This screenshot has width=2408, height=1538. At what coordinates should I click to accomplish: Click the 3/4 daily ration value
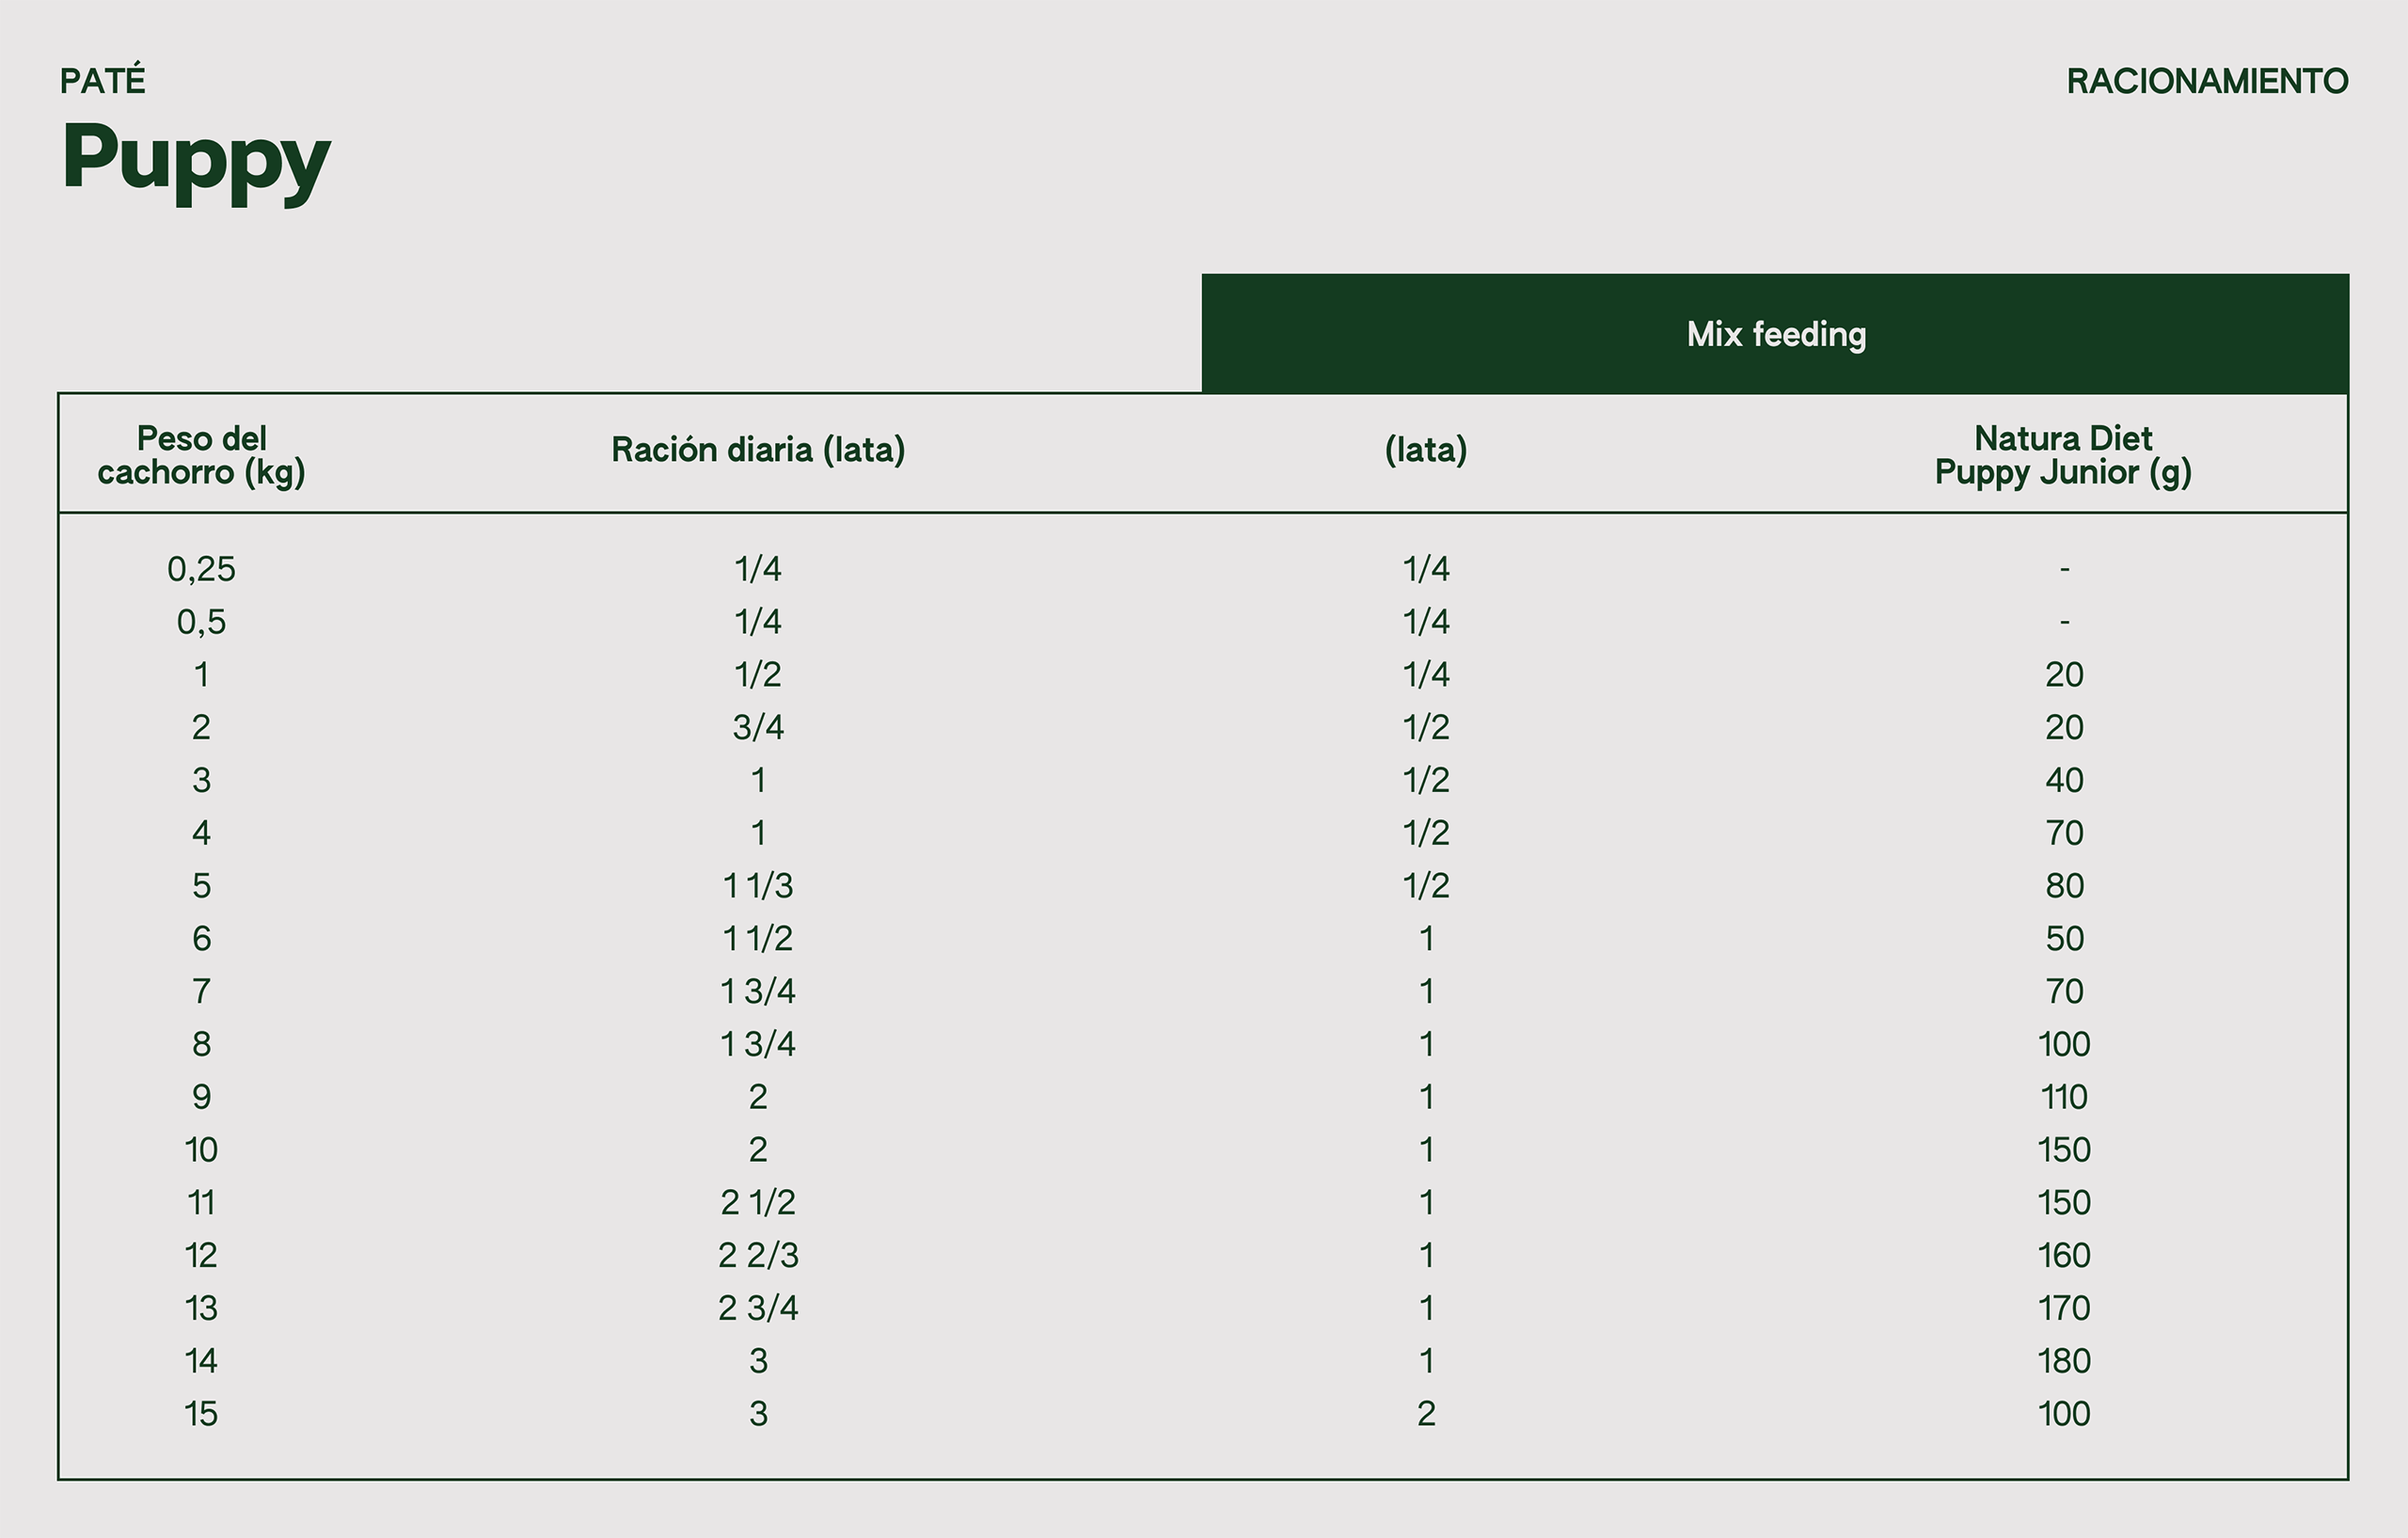tap(758, 727)
